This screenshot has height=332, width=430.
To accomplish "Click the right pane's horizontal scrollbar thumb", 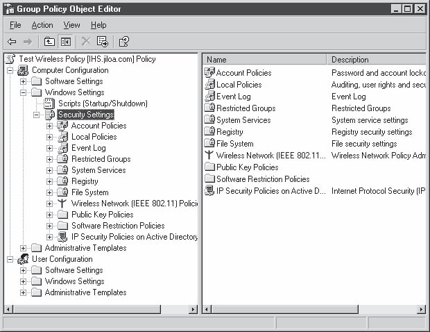I will (284, 309).
